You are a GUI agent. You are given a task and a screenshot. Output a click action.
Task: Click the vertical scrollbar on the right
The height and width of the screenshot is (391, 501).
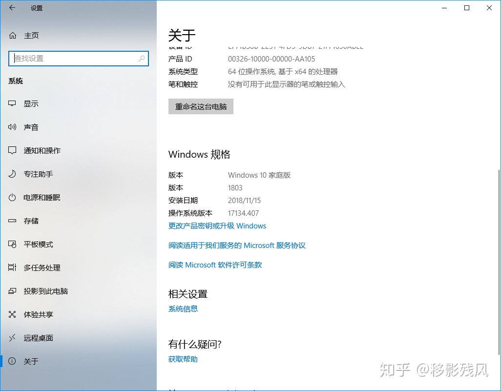coord(499,263)
